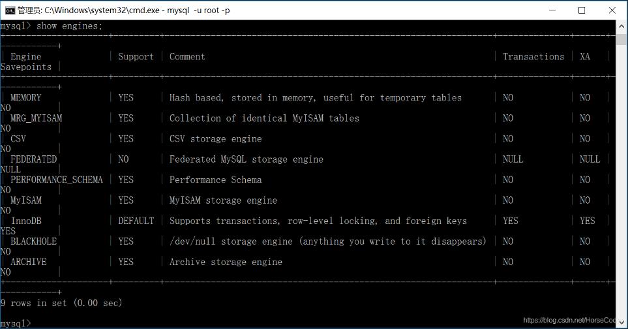The image size is (628, 329).
Task: Select the InnoDB engine name
Action: tap(26, 221)
